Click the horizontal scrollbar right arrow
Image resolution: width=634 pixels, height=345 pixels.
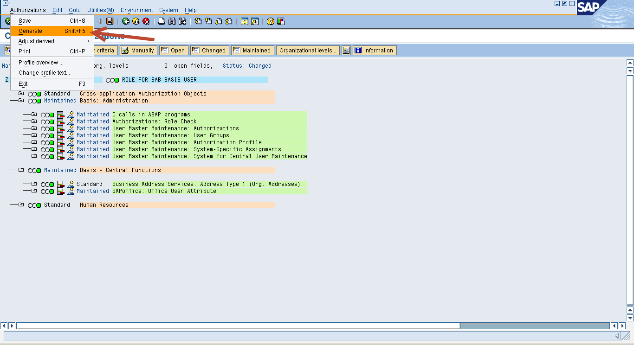[622, 326]
